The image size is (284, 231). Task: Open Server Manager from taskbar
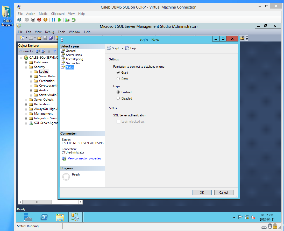pyautogui.click(x=28, y=217)
